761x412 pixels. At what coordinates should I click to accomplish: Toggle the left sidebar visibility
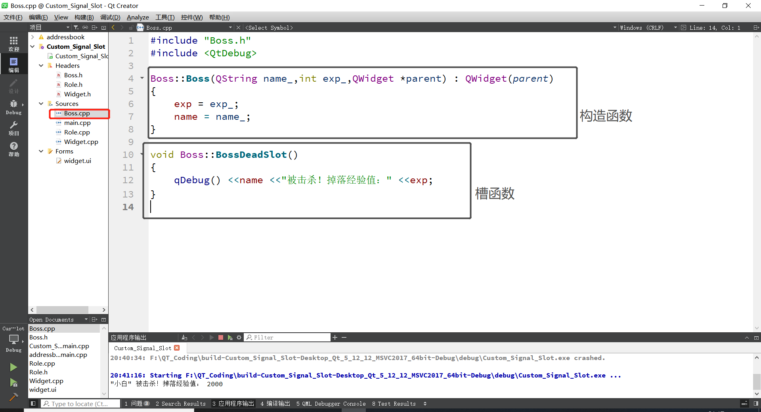coord(33,404)
